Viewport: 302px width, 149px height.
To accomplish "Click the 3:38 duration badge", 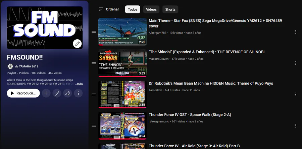I will pyautogui.click(x=142, y=105).
